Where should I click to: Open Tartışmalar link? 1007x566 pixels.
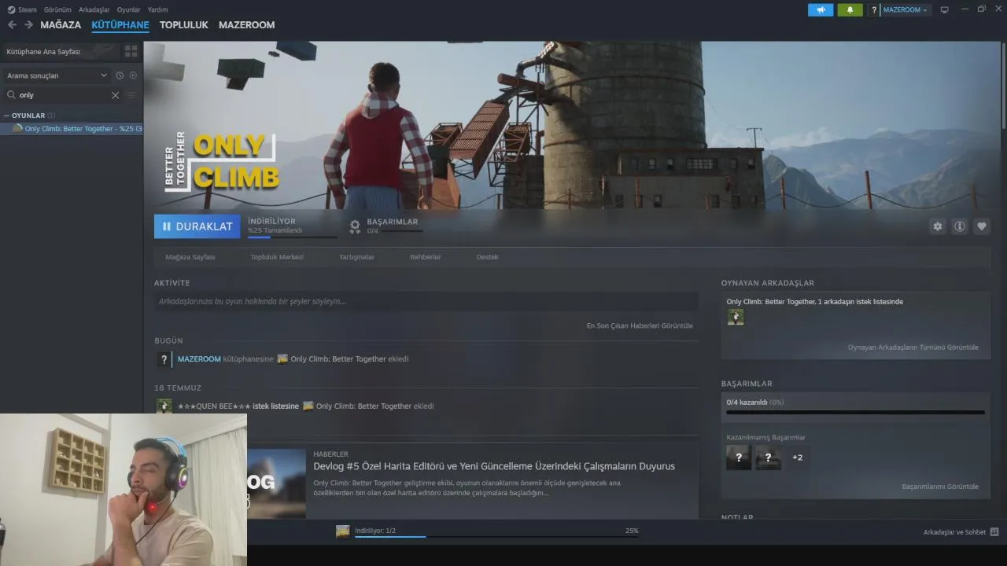(x=356, y=257)
